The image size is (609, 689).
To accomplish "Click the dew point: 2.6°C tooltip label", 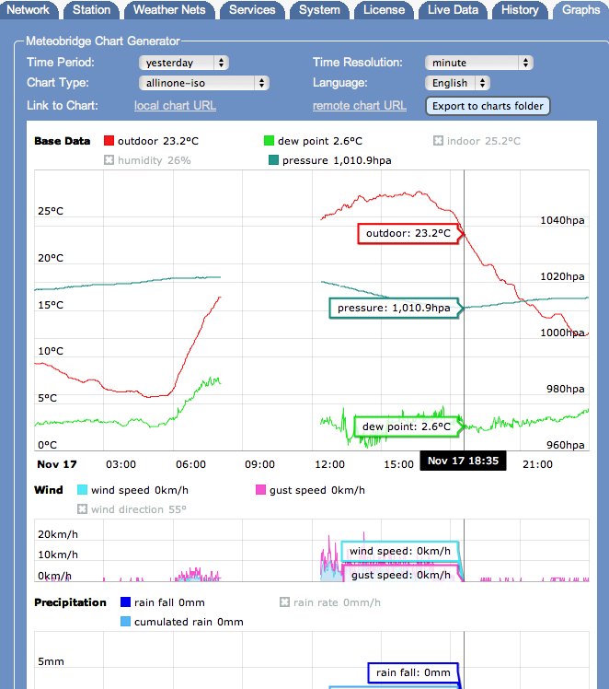I will coord(407,426).
